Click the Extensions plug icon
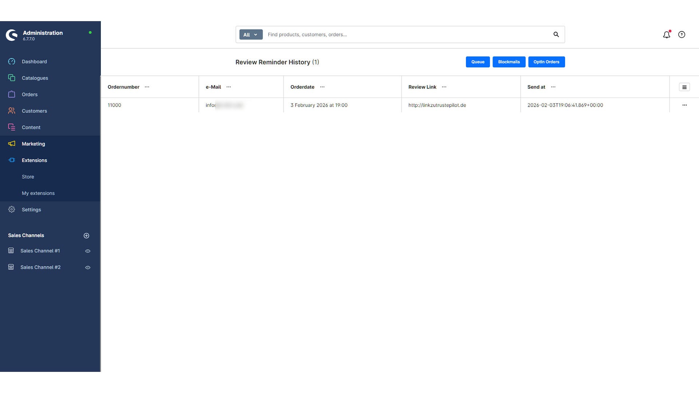Screen dimensions: 699x393 12,160
